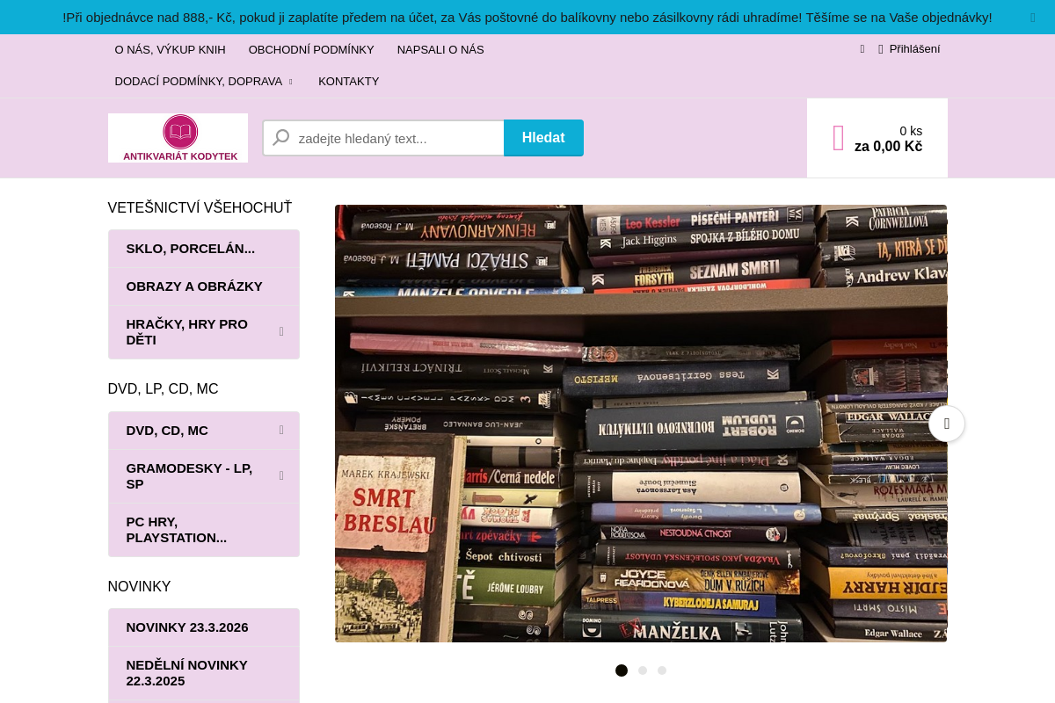Click the Přihlášení login link
This screenshot has height=703, width=1055.
coord(914,49)
